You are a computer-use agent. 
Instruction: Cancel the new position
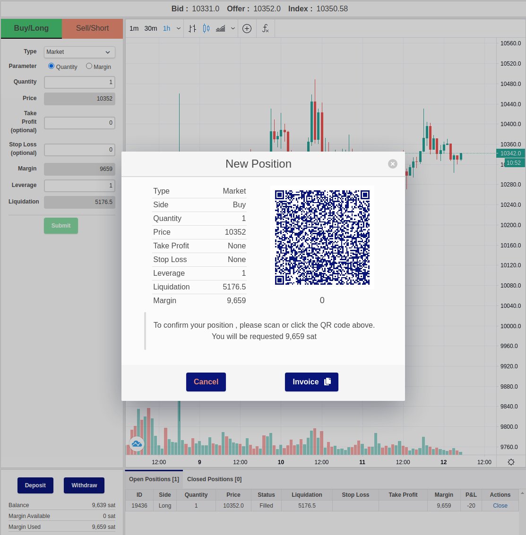coord(206,382)
